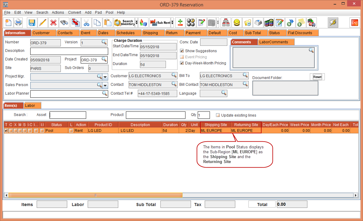Expand the Sales Person dropdown arrow
Viewport: 363px width, 221px height.
105,85
